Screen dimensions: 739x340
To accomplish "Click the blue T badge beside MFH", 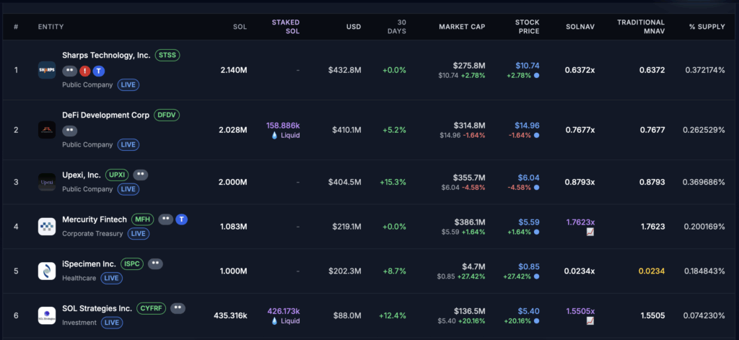I will [x=181, y=219].
